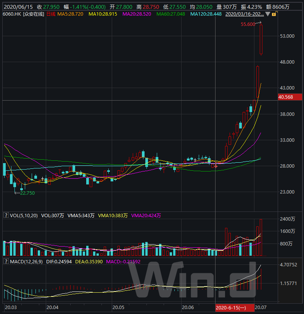Image resolution: width=304 pixels, height=314 pixels.
Task: Click the average price 28.050
Action: coord(204,7)
